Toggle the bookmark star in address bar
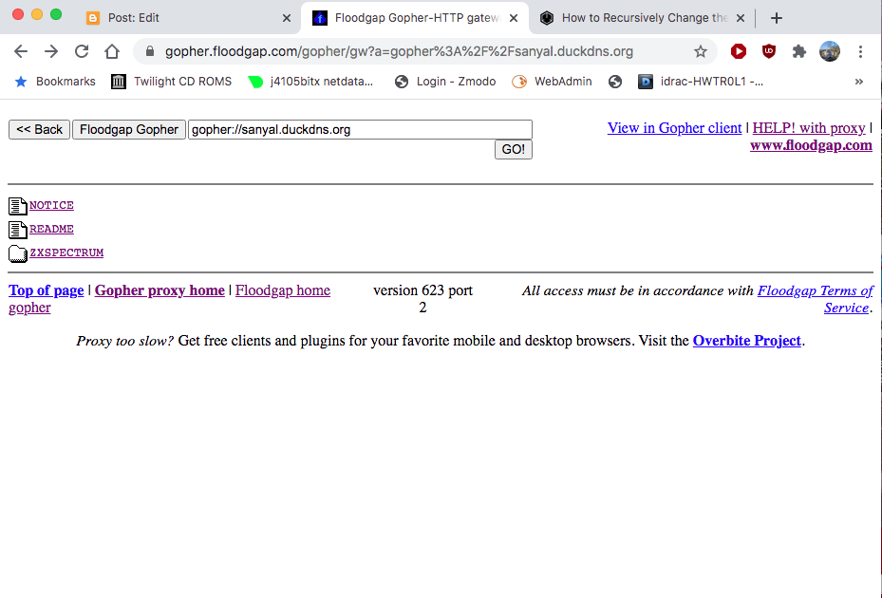 (701, 52)
